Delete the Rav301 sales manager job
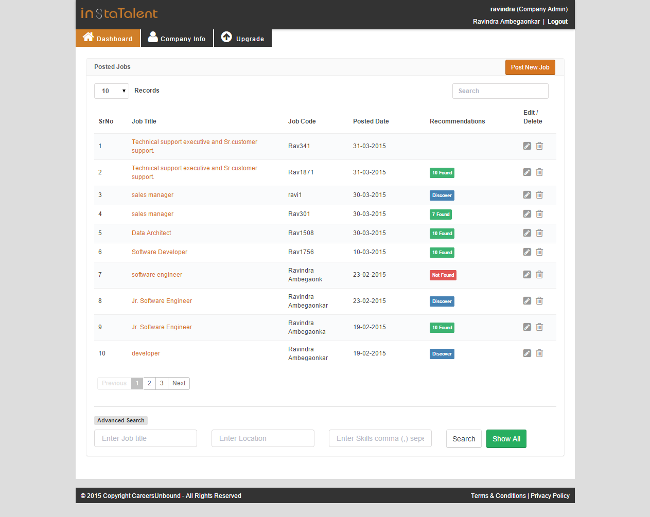 [x=539, y=214]
